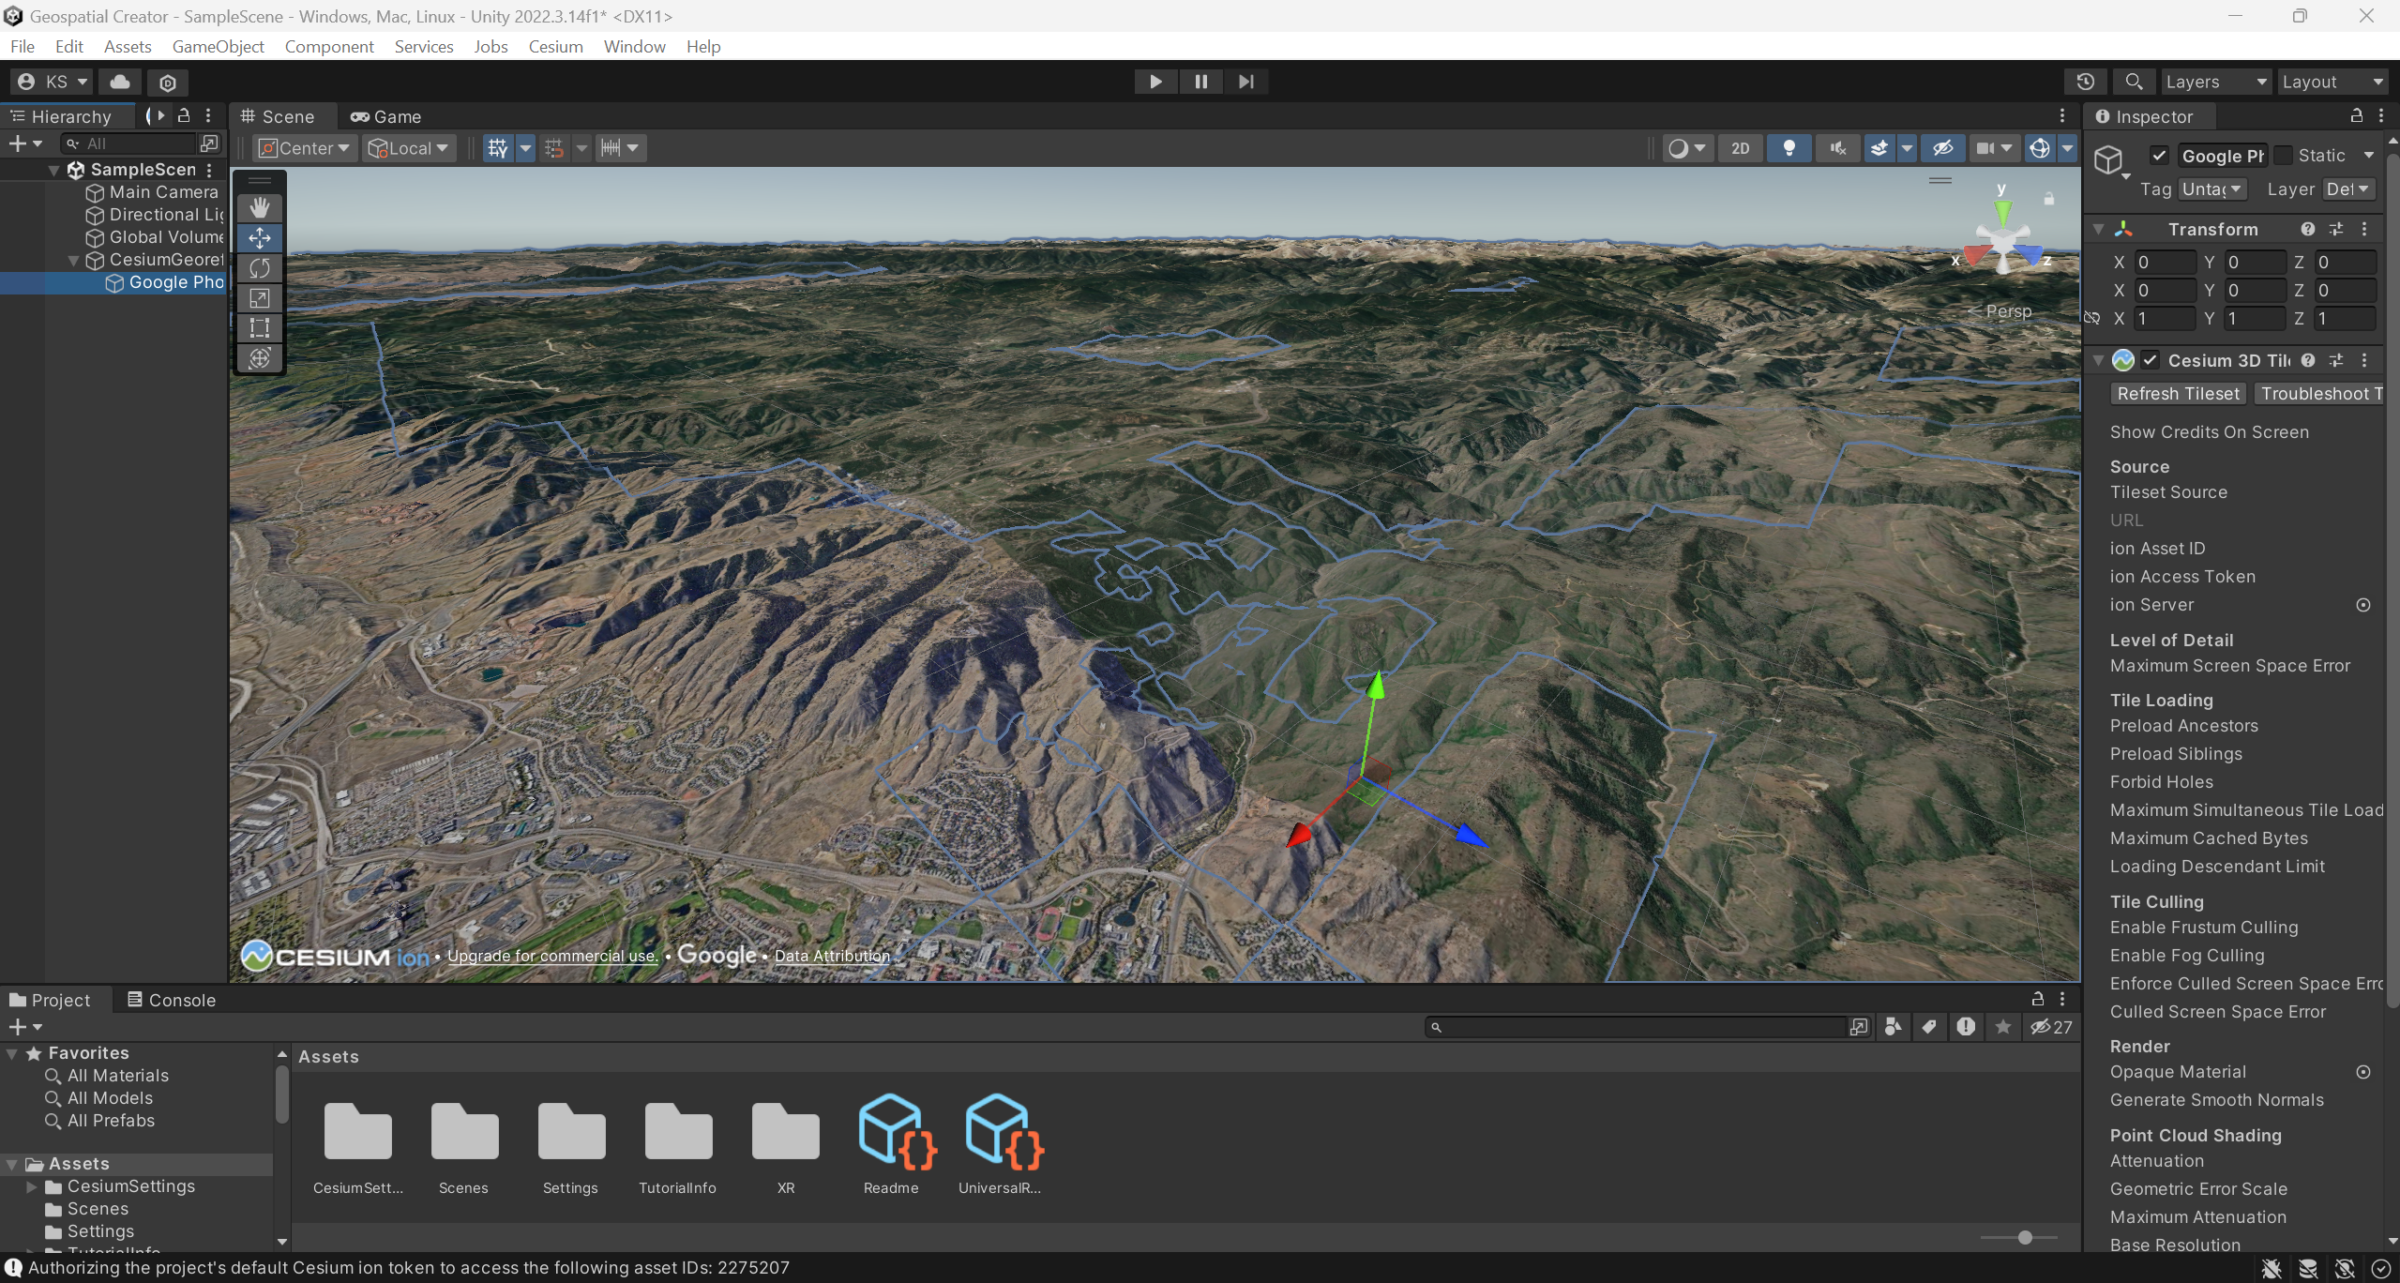Toggle 2D view mode

tap(1740, 148)
